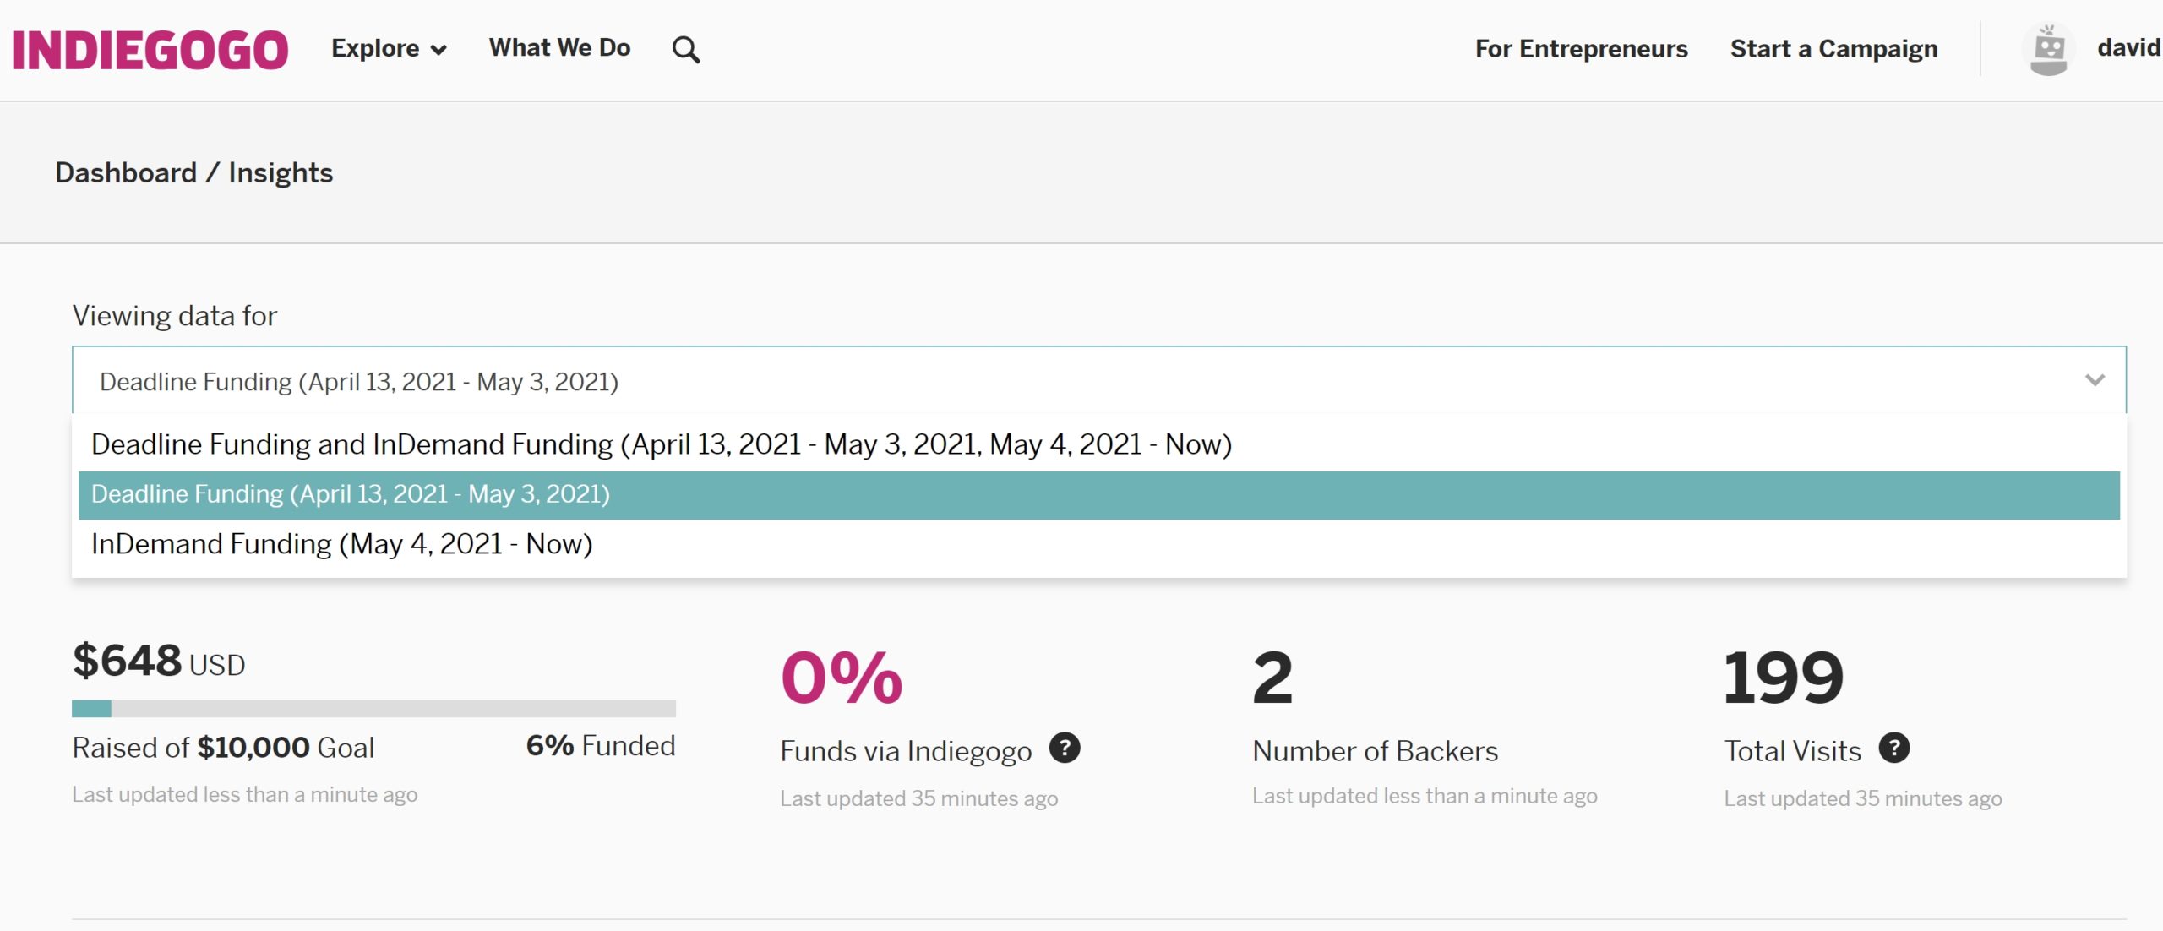Click the backers count 2
Screen dimensions: 2163x931
pos(1272,678)
